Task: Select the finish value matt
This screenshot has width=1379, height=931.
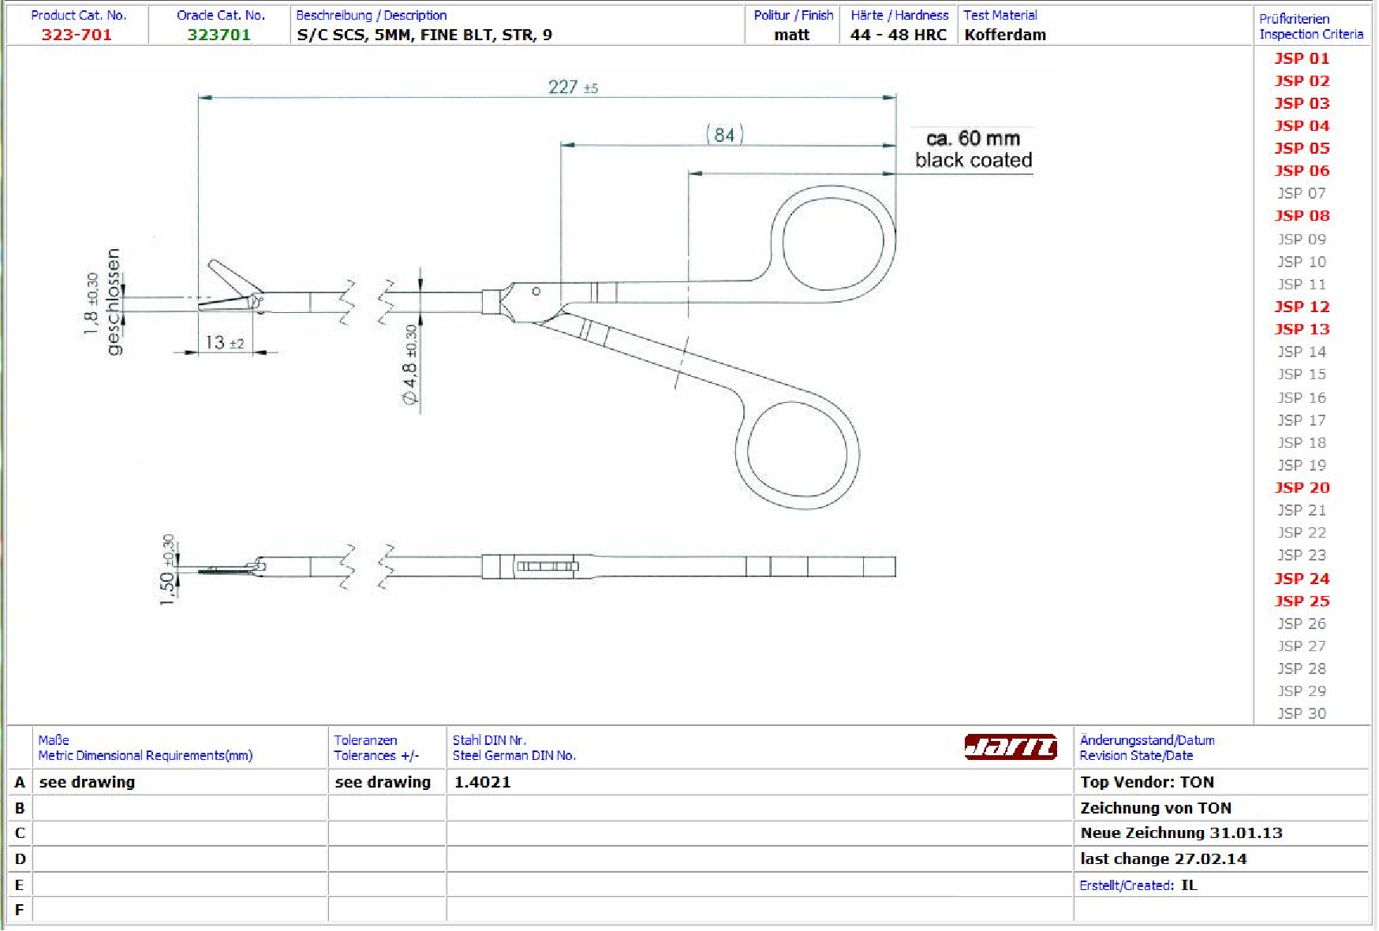Action: tap(791, 35)
